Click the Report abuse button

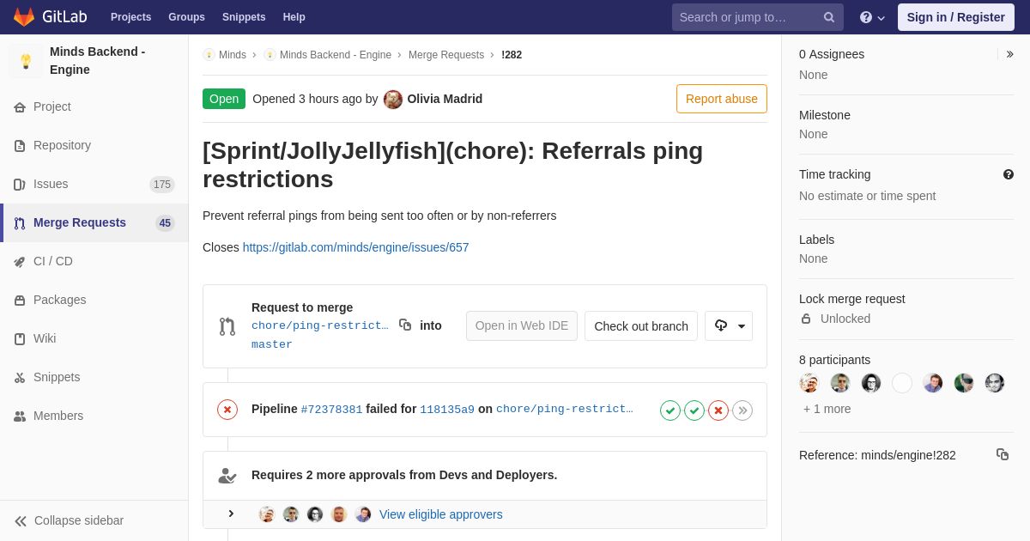click(722, 99)
